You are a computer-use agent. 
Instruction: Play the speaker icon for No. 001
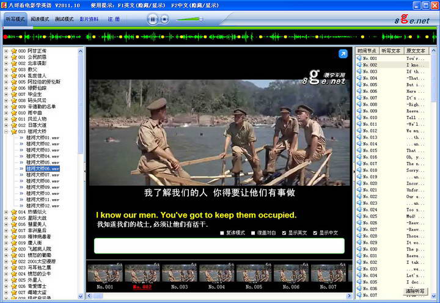pos(359,58)
